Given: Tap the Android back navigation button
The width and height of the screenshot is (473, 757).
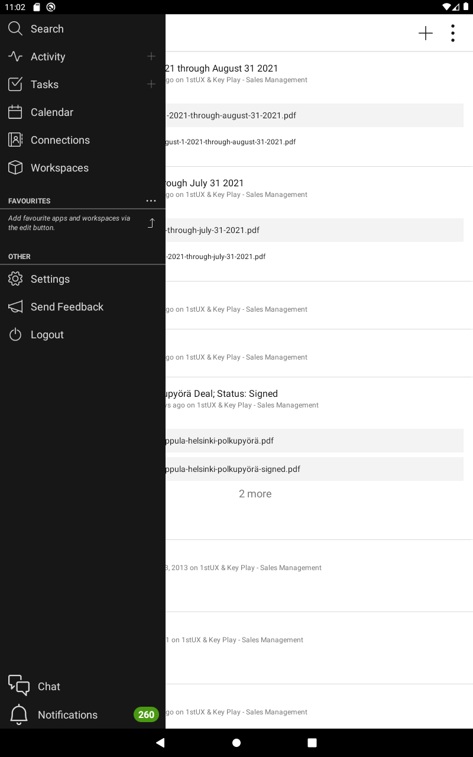Looking at the screenshot, I should (160, 743).
